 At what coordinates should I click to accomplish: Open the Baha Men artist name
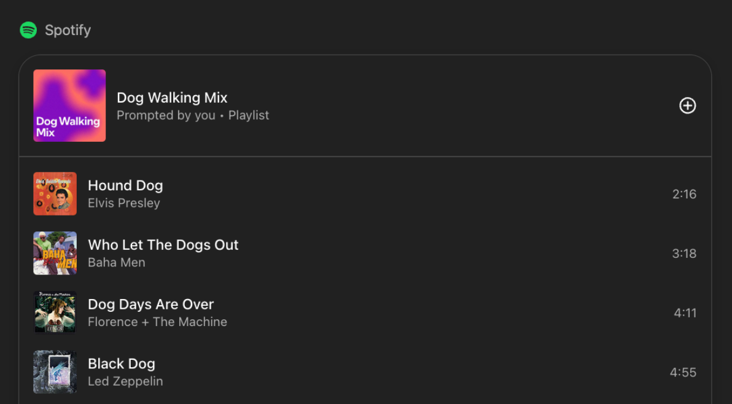coord(117,263)
